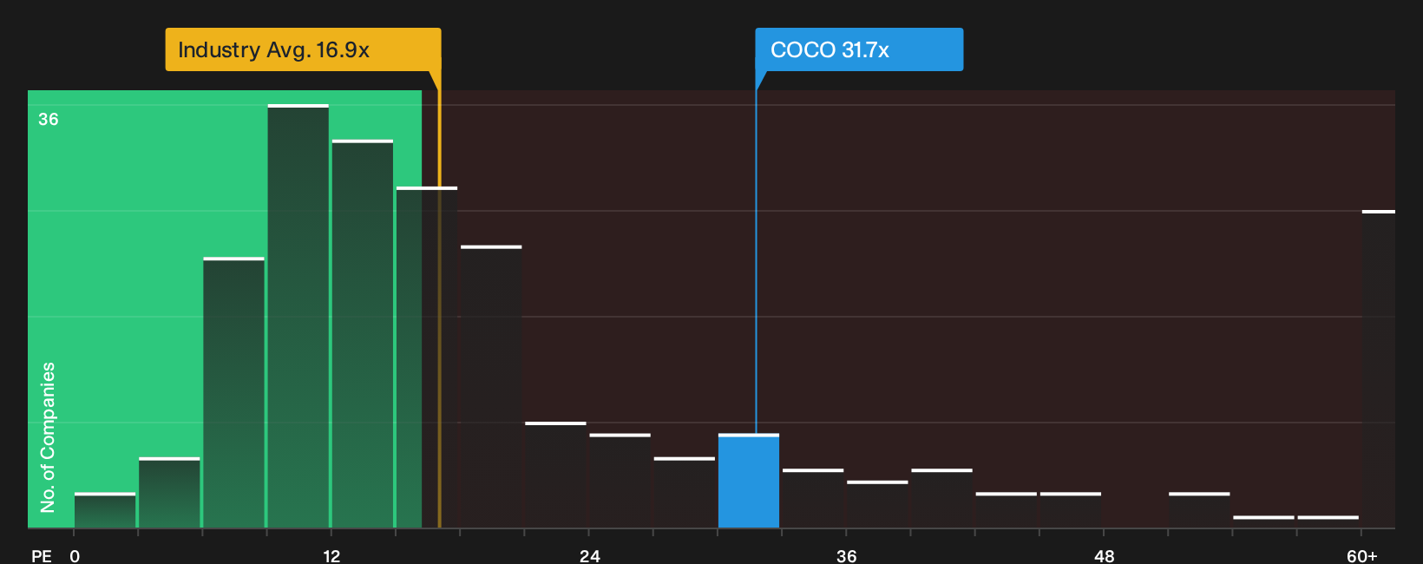Viewport: 1423px width, 564px height.
Task: Click the x-axis label 12
Action: (x=331, y=556)
